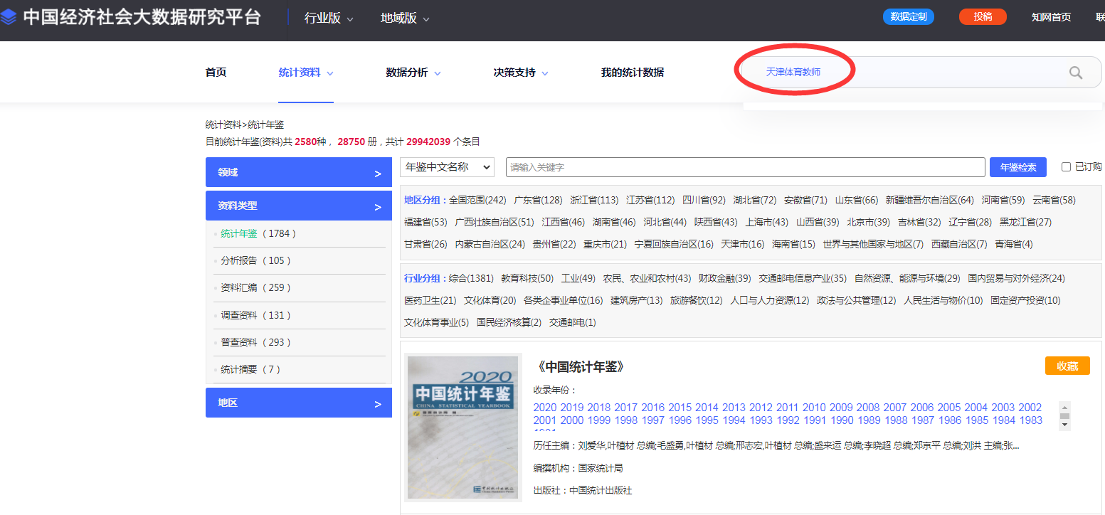Expand the 数据分析 menu
The image size is (1105, 515).
click(413, 72)
